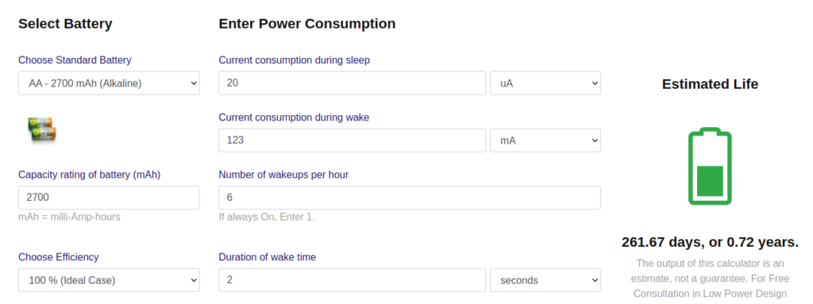This screenshot has width=813, height=304.
Task: Focus the Duration of wake time input
Action: (352, 280)
